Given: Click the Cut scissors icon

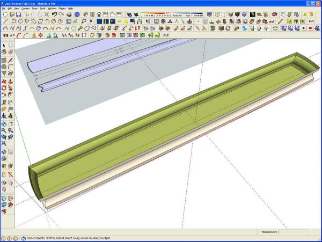Looking at the screenshot, I should [26, 14].
